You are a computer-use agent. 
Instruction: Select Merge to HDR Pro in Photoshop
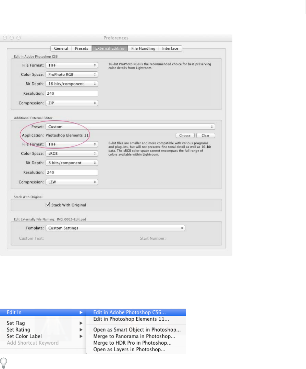coord(136,343)
